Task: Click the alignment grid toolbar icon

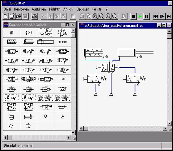Action: tap(73, 16)
